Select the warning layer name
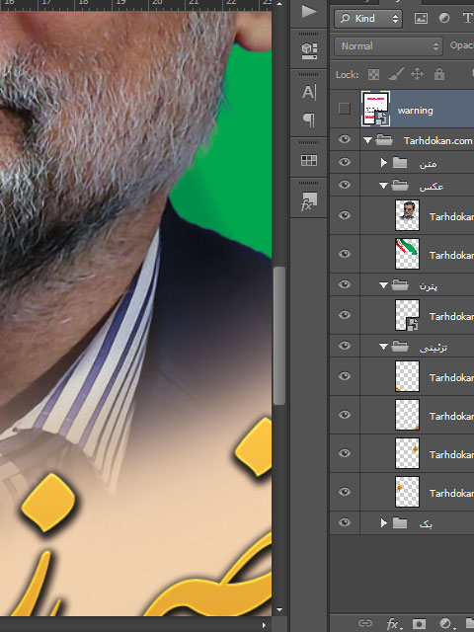The height and width of the screenshot is (632, 474). coord(415,111)
